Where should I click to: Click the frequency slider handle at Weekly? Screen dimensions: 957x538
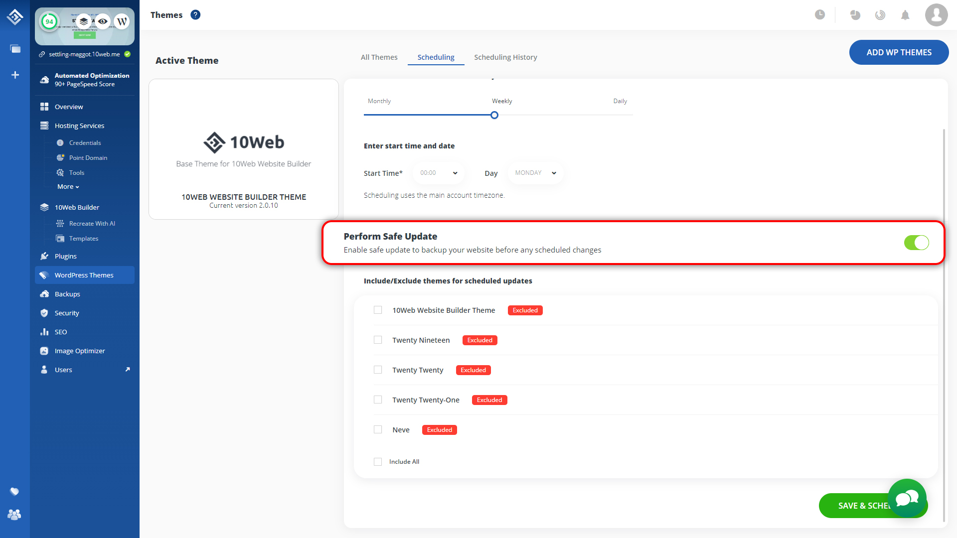(x=494, y=115)
